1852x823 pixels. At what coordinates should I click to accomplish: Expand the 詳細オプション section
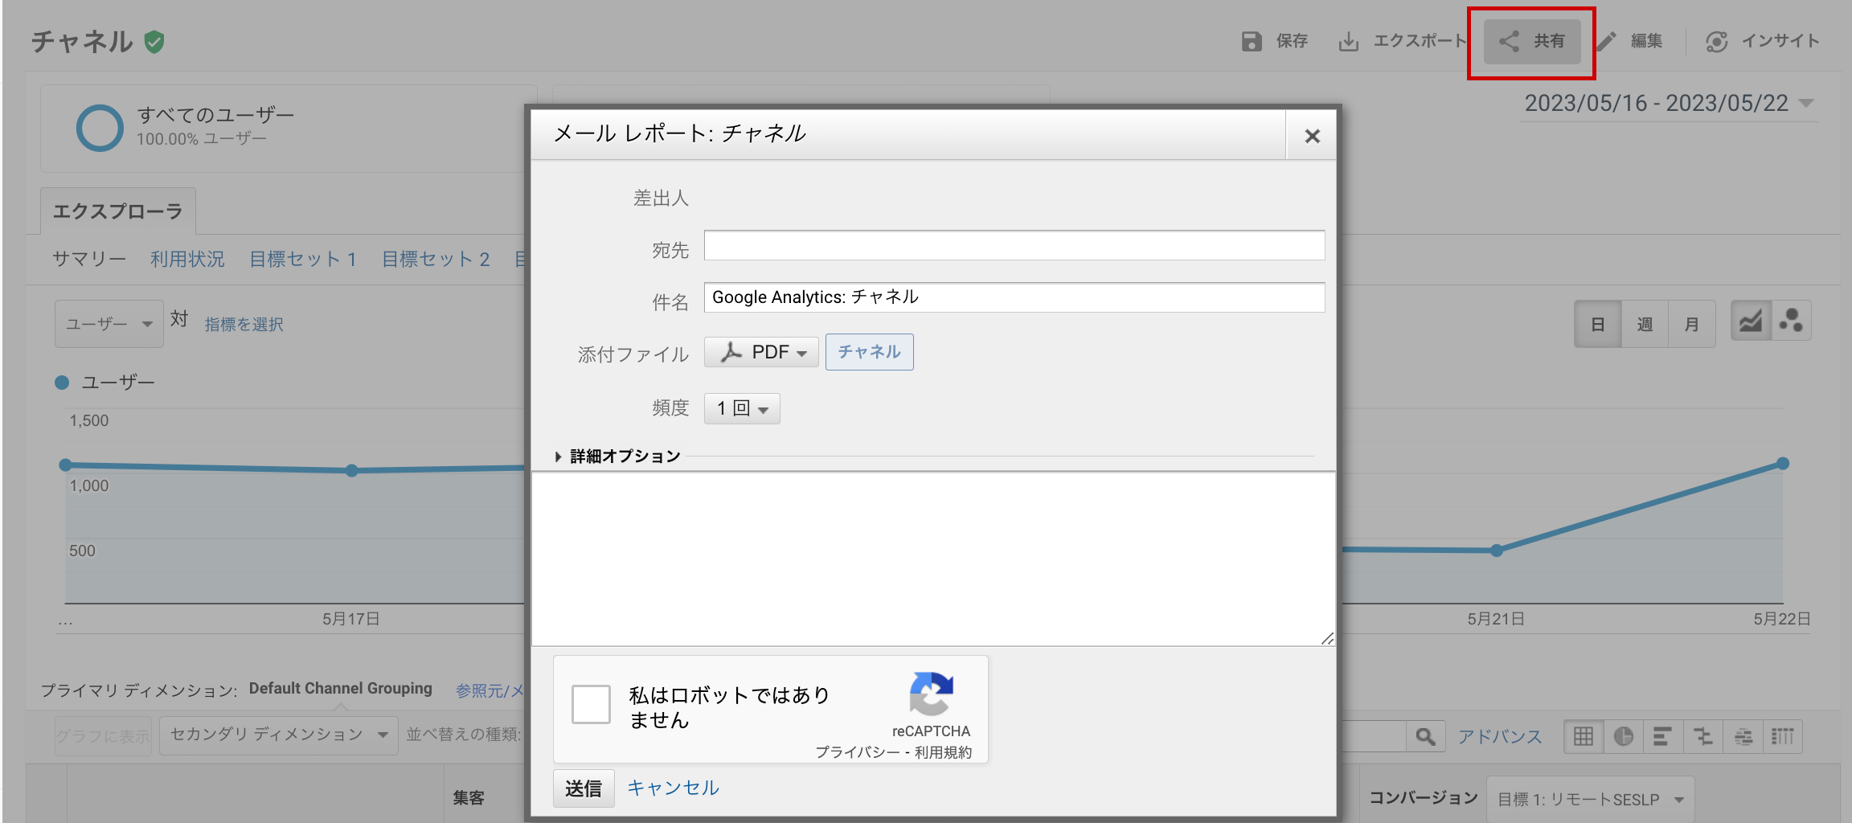(617, 457)
